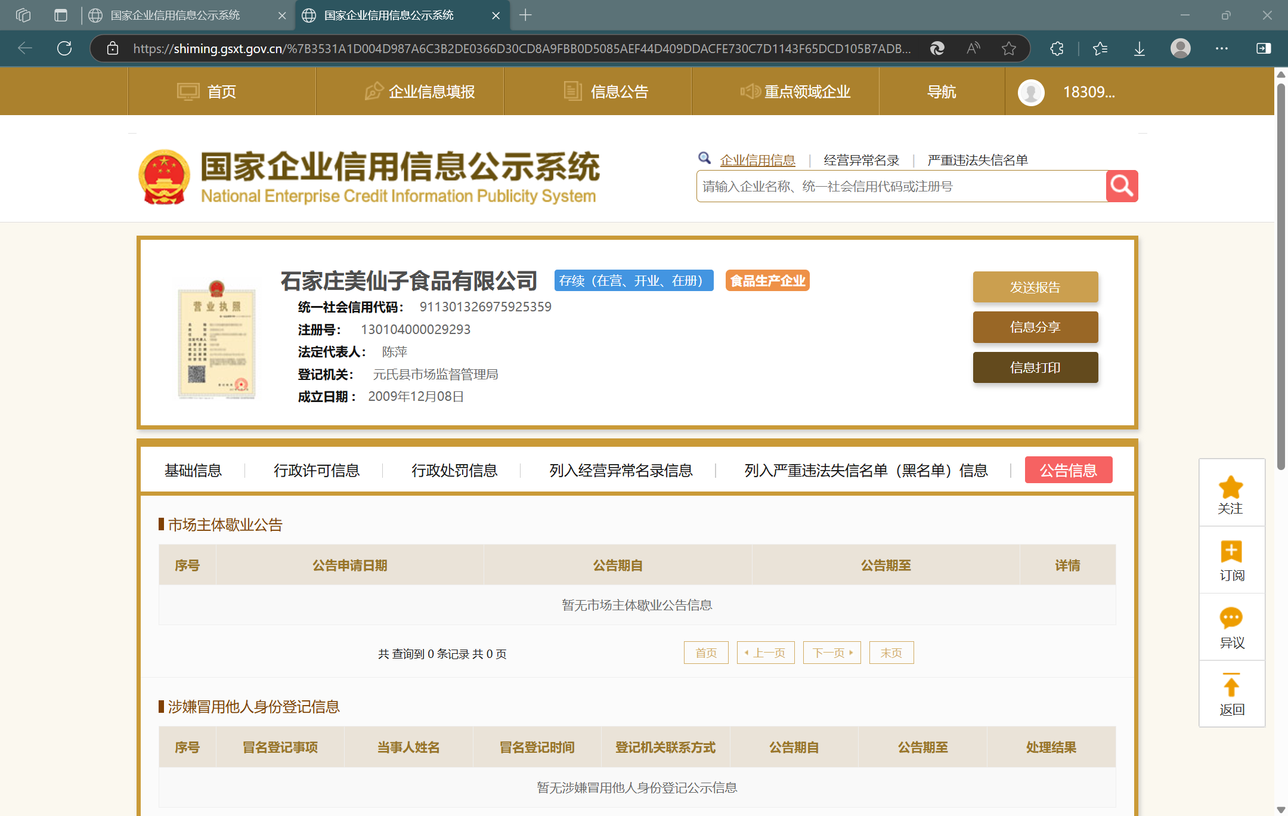
Task: Open workspaces icon in title bar
Action: tap(23, 15)
